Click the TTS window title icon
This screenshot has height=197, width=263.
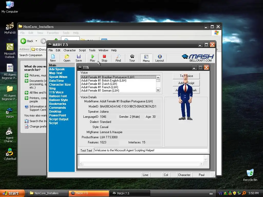(x=80, y=67)
